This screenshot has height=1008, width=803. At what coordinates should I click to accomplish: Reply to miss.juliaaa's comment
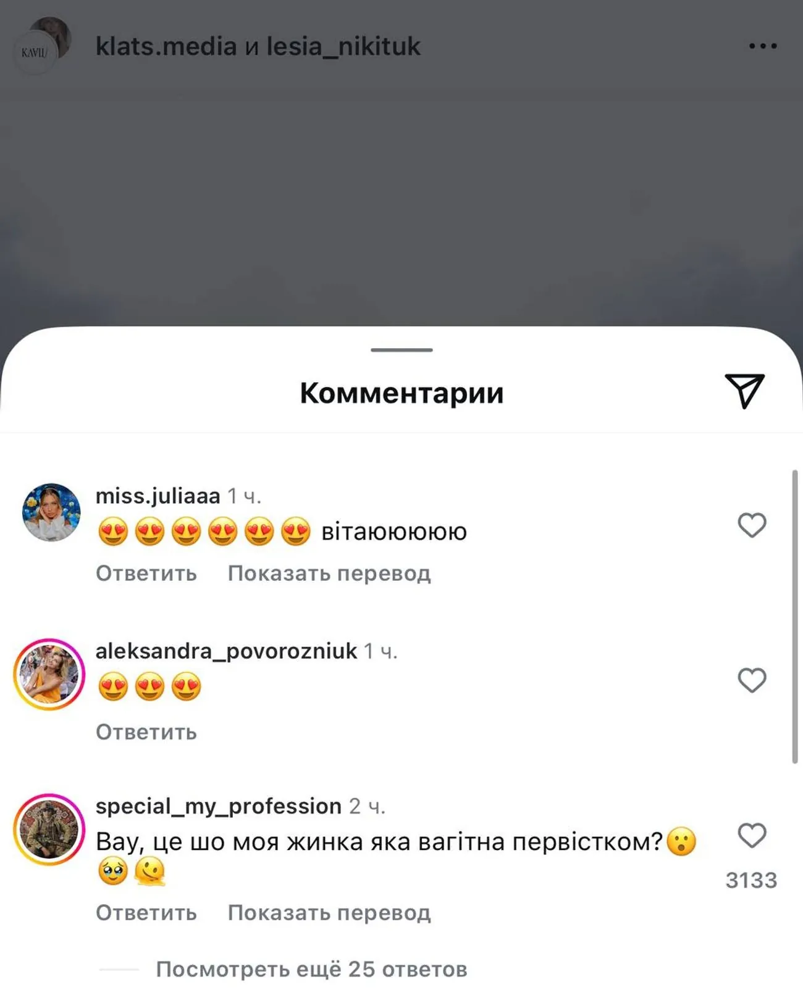point(146,573)
